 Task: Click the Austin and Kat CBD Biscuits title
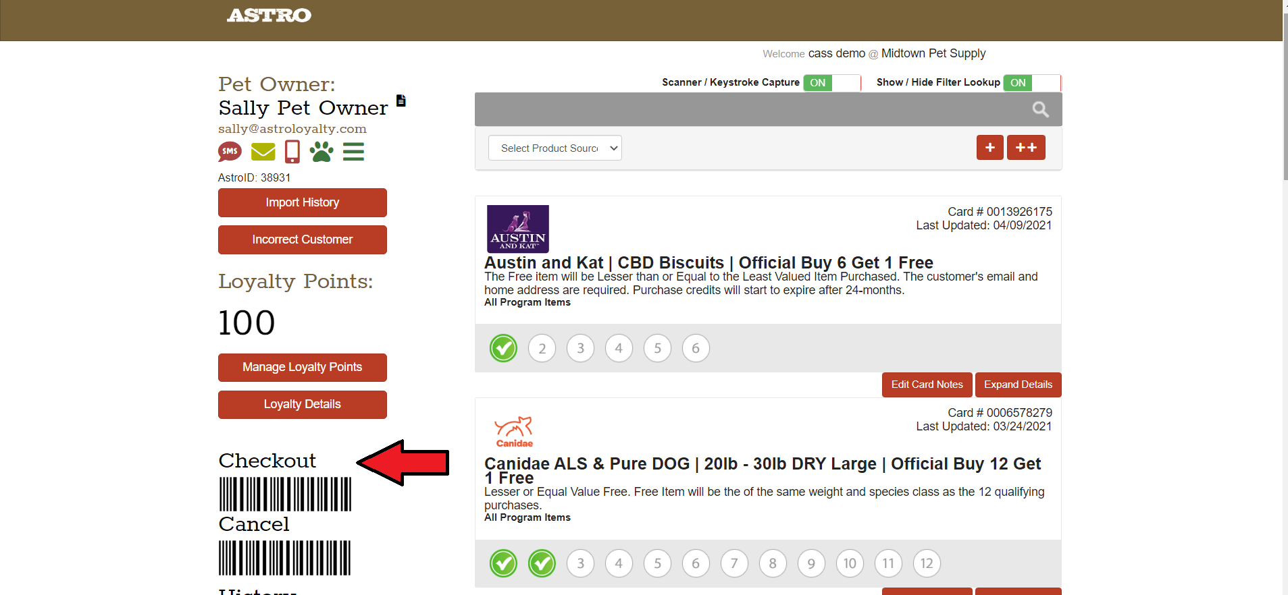click(x=709, y=262)
